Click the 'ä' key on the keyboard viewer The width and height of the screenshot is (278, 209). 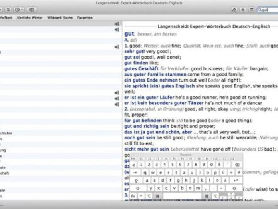pos(225,181)
